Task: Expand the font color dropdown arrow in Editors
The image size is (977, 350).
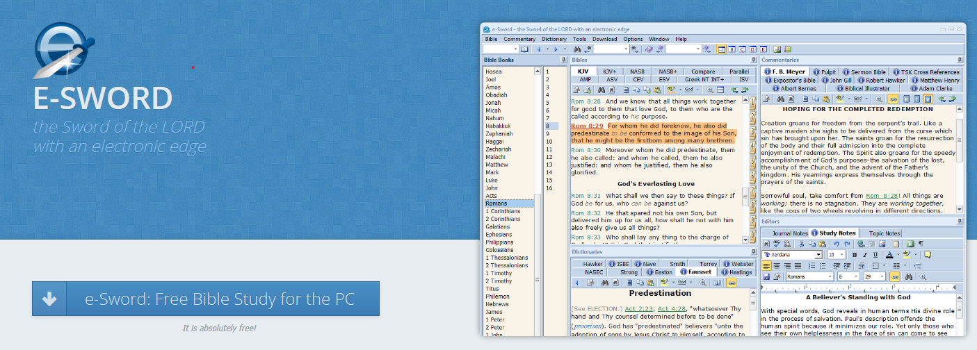Action: click(x=898, y=255)
